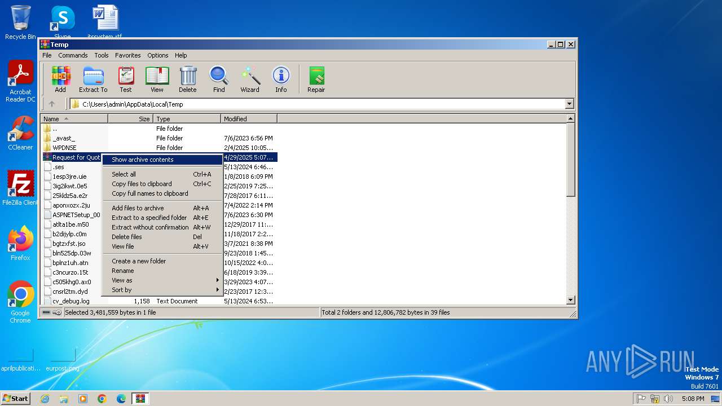Select the cv_debug.log file row
The width and height of the screenshot is (722, 406).
pos(159,301)
